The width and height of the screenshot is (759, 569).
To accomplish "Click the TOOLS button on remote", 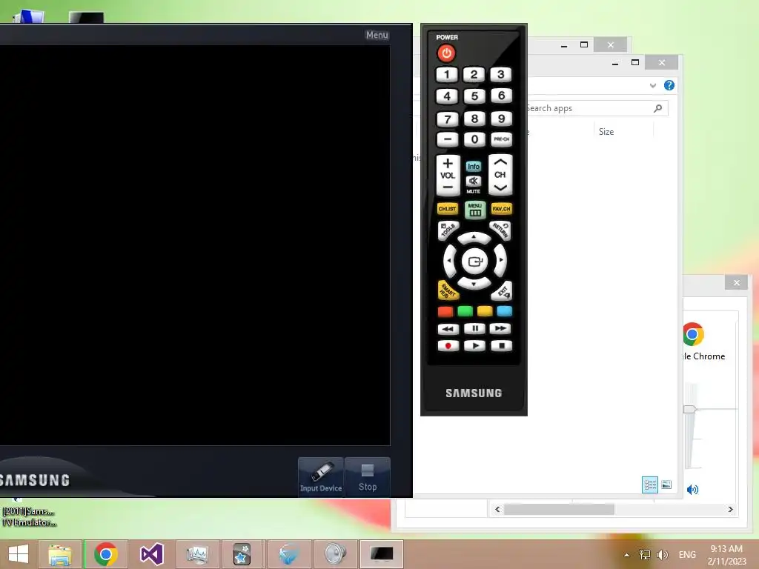I will click(448, 230).
